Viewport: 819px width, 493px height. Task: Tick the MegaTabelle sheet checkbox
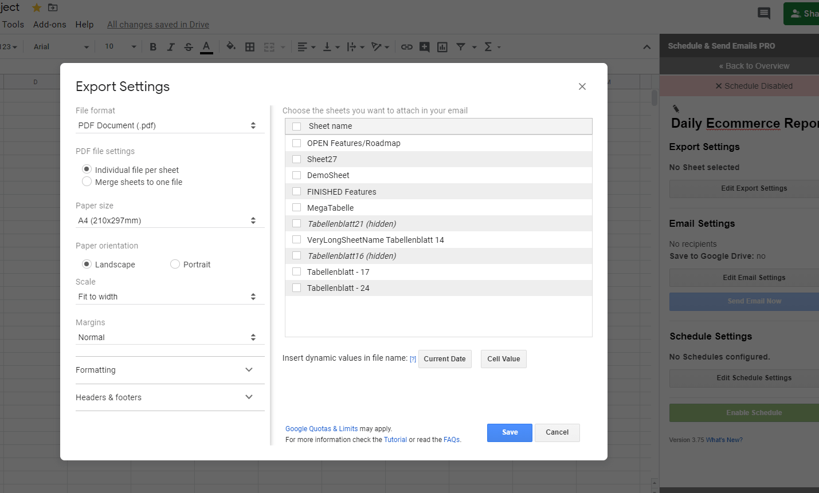[297, 207]
